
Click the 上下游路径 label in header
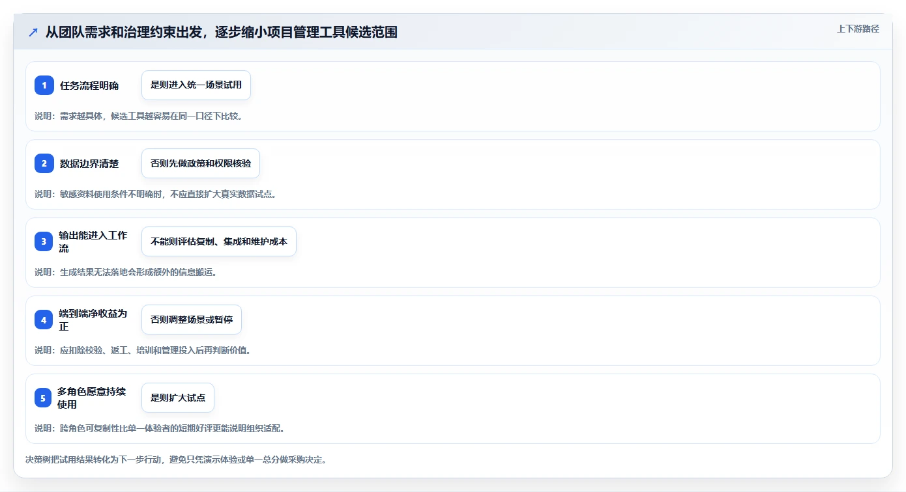[858, 29]
